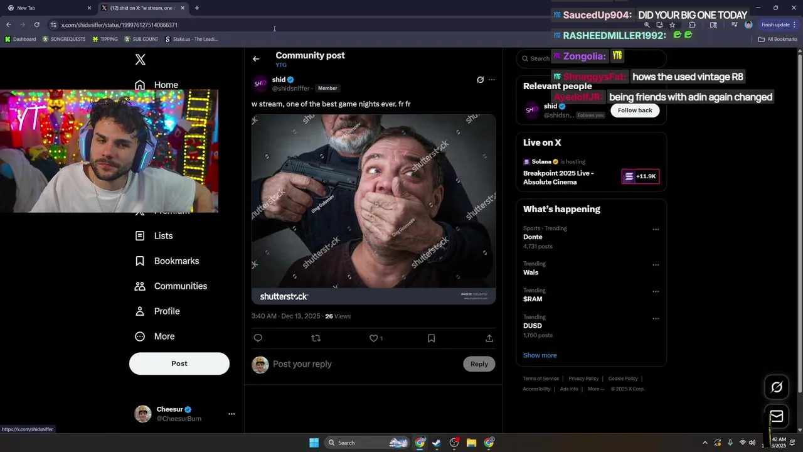803x452 pixels.
Task: Open Donte trending topic
Action: (x=533, y=237)
